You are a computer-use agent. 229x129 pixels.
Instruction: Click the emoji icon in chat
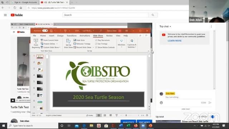click(x=161, y=103)
